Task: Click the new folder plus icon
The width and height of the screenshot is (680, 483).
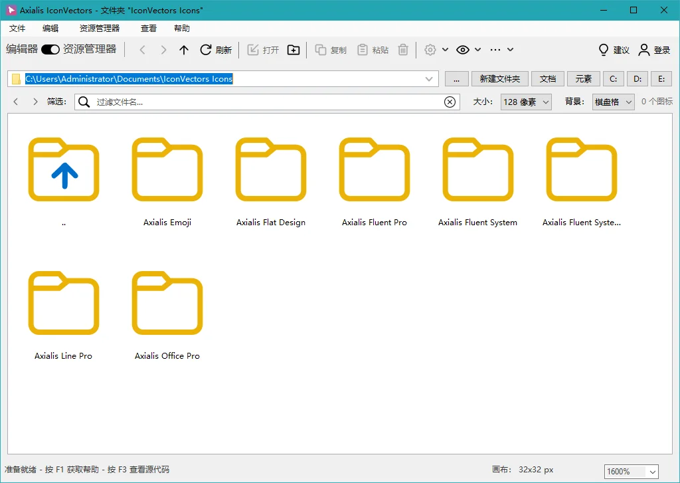Action: [x=294, y=50]
